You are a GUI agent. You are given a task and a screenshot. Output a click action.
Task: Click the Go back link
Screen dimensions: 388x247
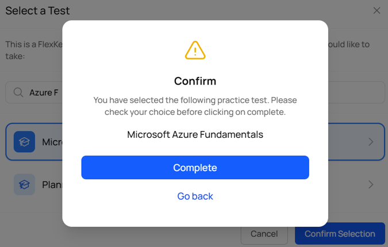195,196
